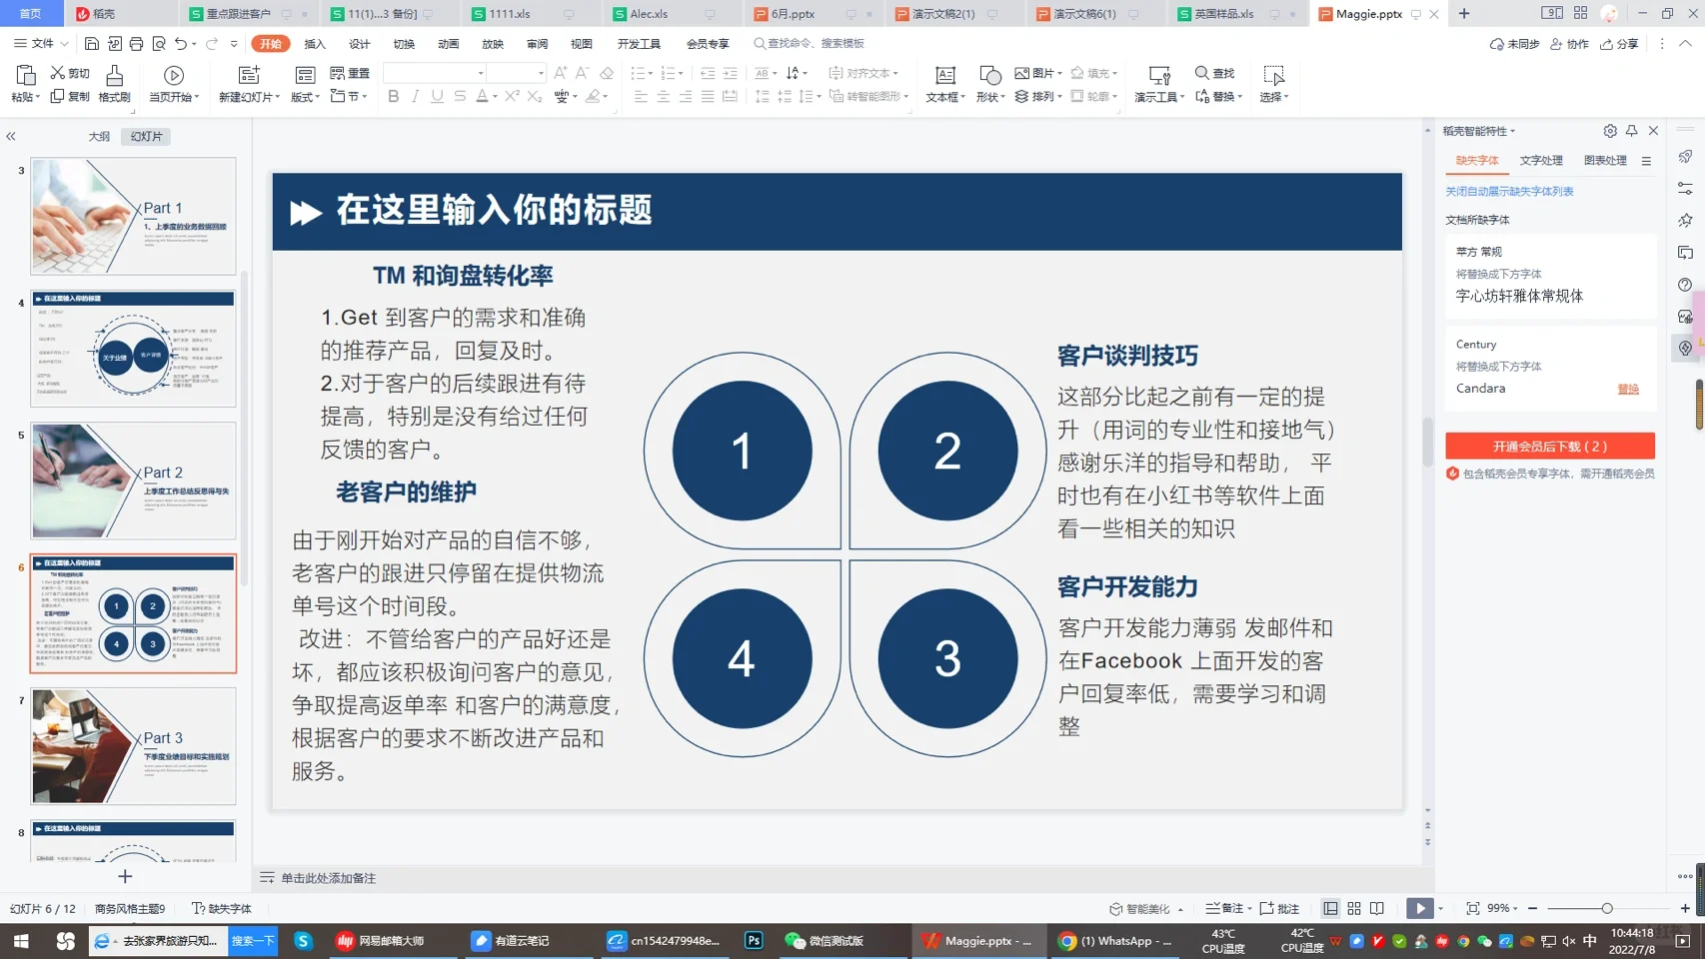The width and height of the screenshot is (1705, 959).
Task: Switch to 文字处理 tab in side panel
Action: pyautogui.click(x=1541, y=160)
